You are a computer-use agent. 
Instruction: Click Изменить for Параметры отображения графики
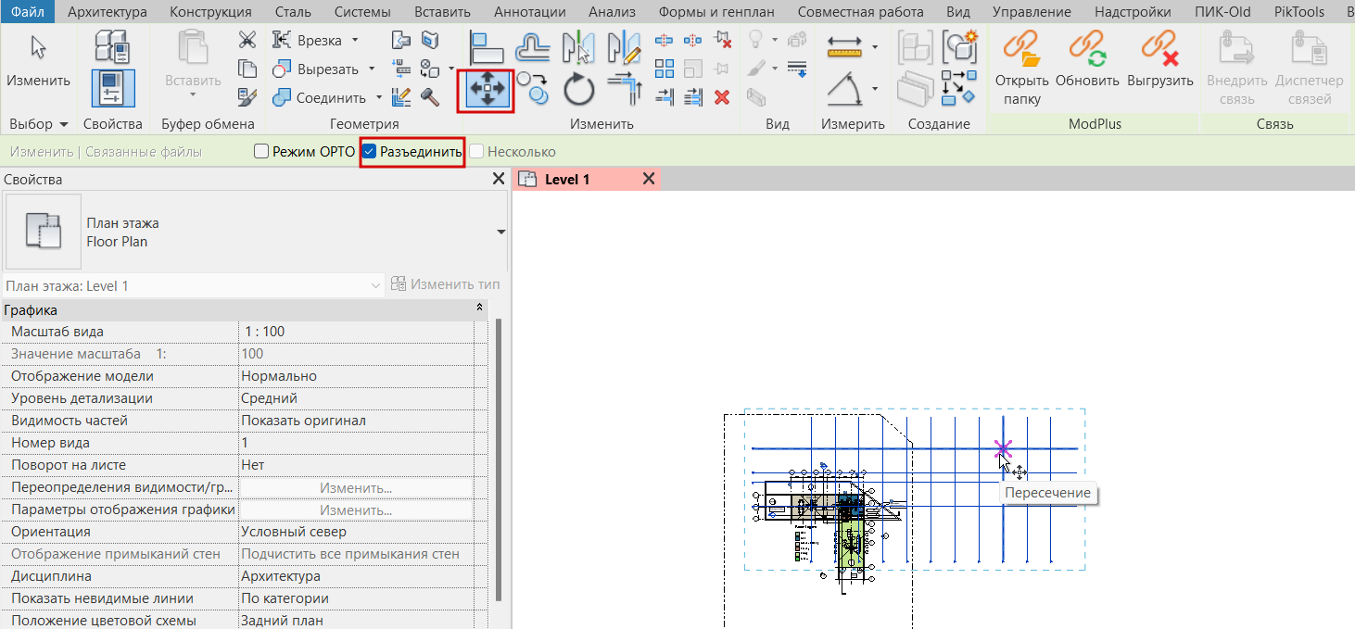[356, 510]
